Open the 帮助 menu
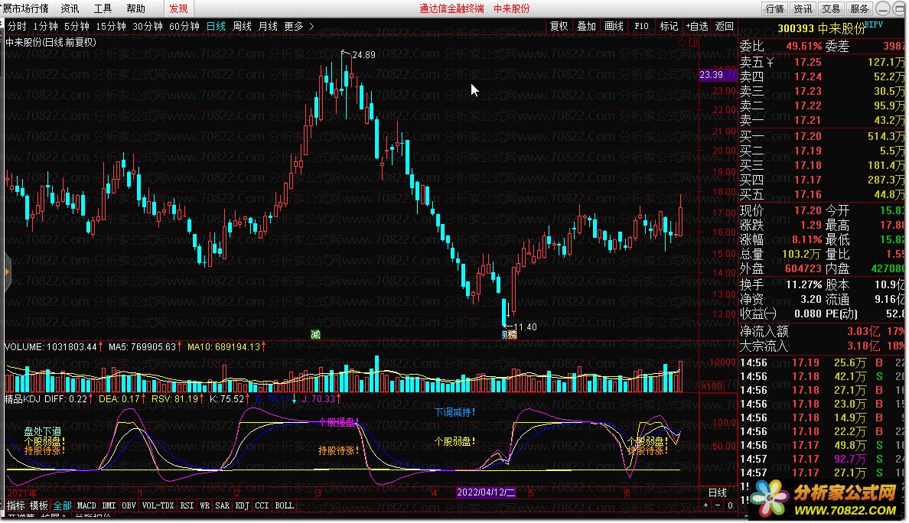The width and height of the screenshot is (909, 523). [135, 8]
